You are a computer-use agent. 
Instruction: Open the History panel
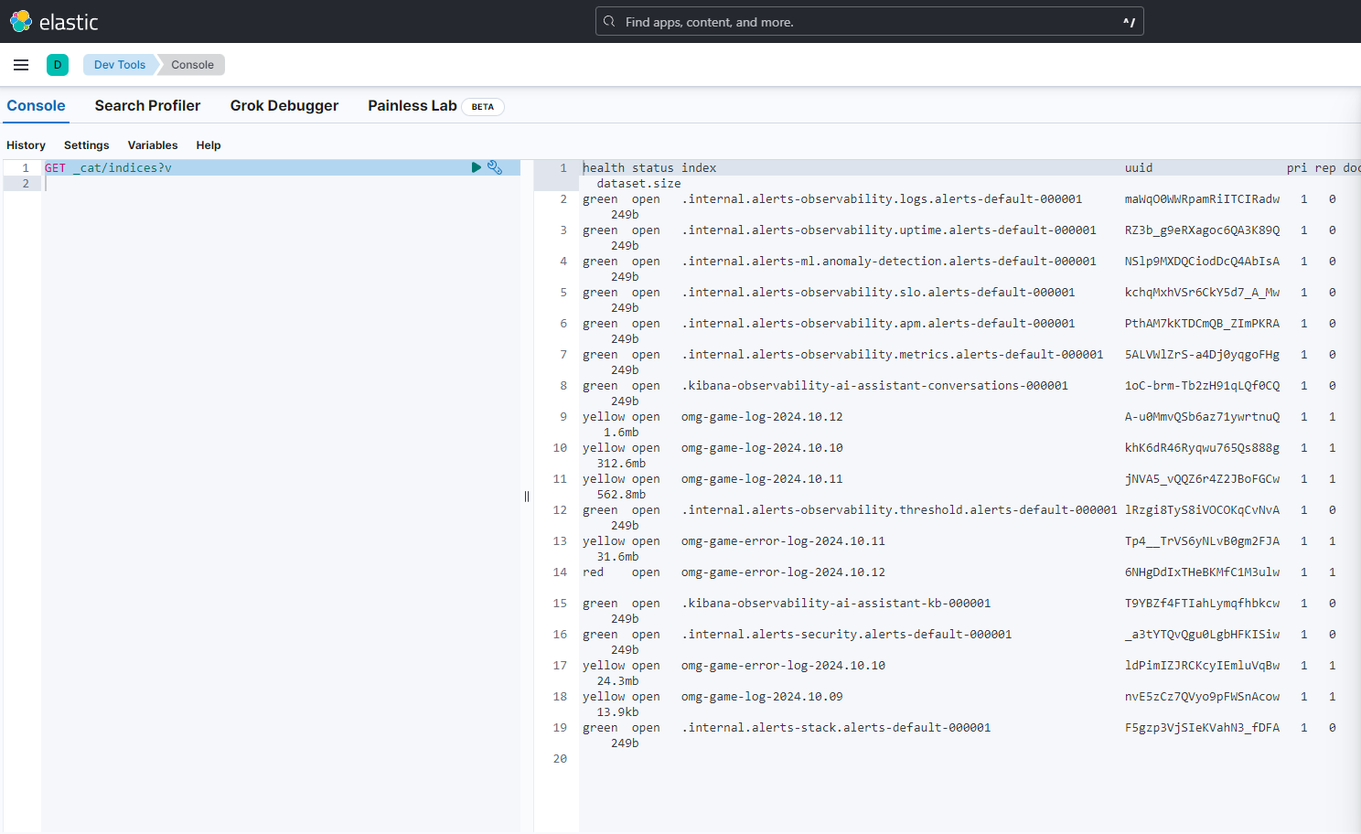(26, 145)
